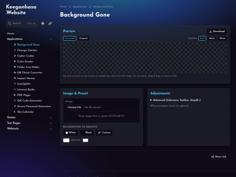Open Impact Memer application

[26, 78]
